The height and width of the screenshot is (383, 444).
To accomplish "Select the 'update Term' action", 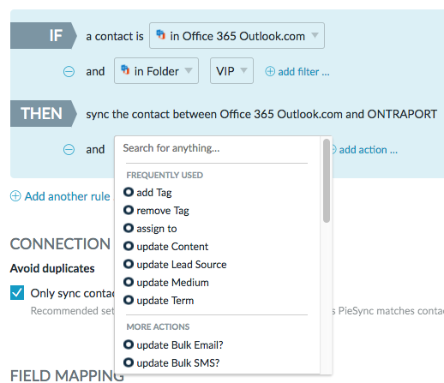I will point(159,301).
